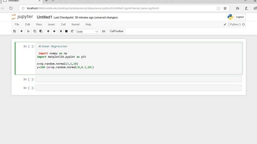Click the line starting with 'y=100'

65,67
